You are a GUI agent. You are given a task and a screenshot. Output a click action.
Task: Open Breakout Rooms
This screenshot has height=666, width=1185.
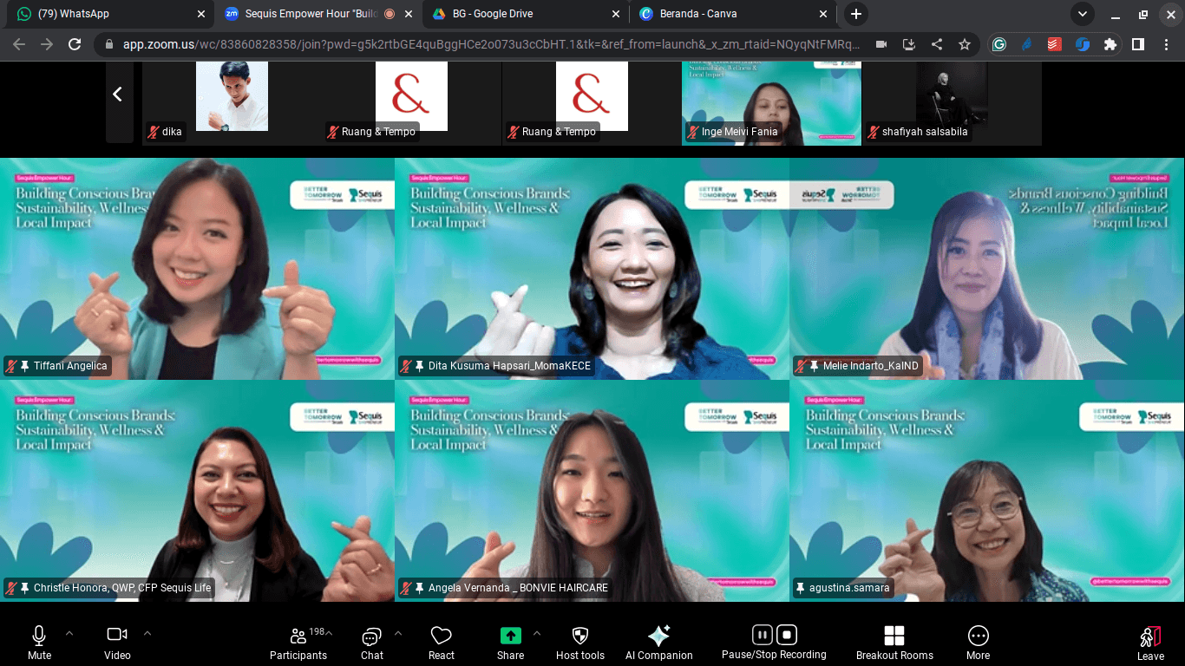pyautogui.click(x=894, y=643)
